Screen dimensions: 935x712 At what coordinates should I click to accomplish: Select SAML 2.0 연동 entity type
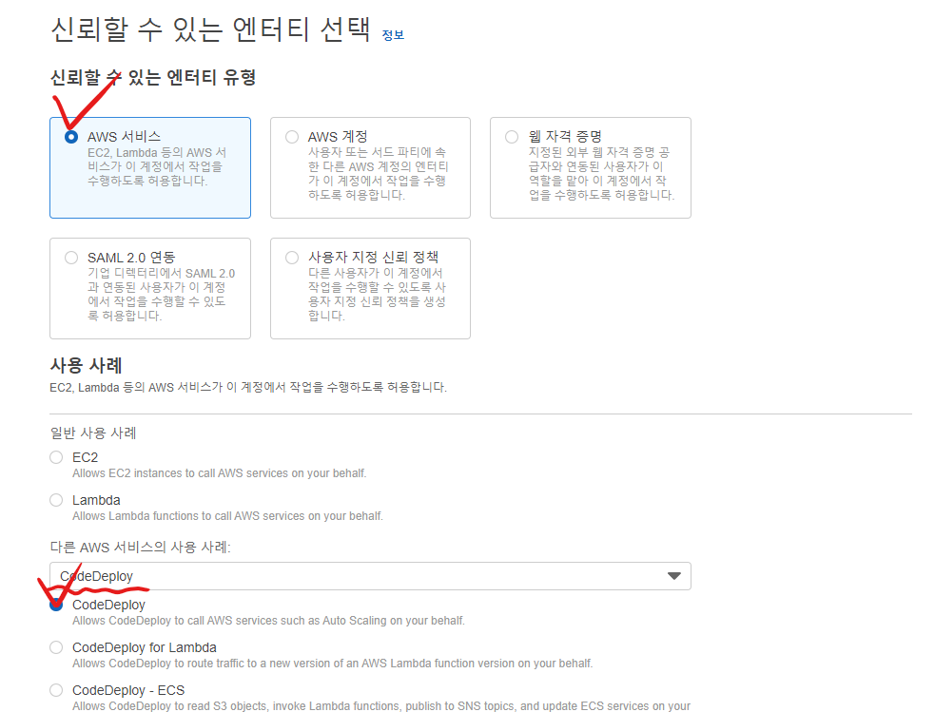point(71,258)
